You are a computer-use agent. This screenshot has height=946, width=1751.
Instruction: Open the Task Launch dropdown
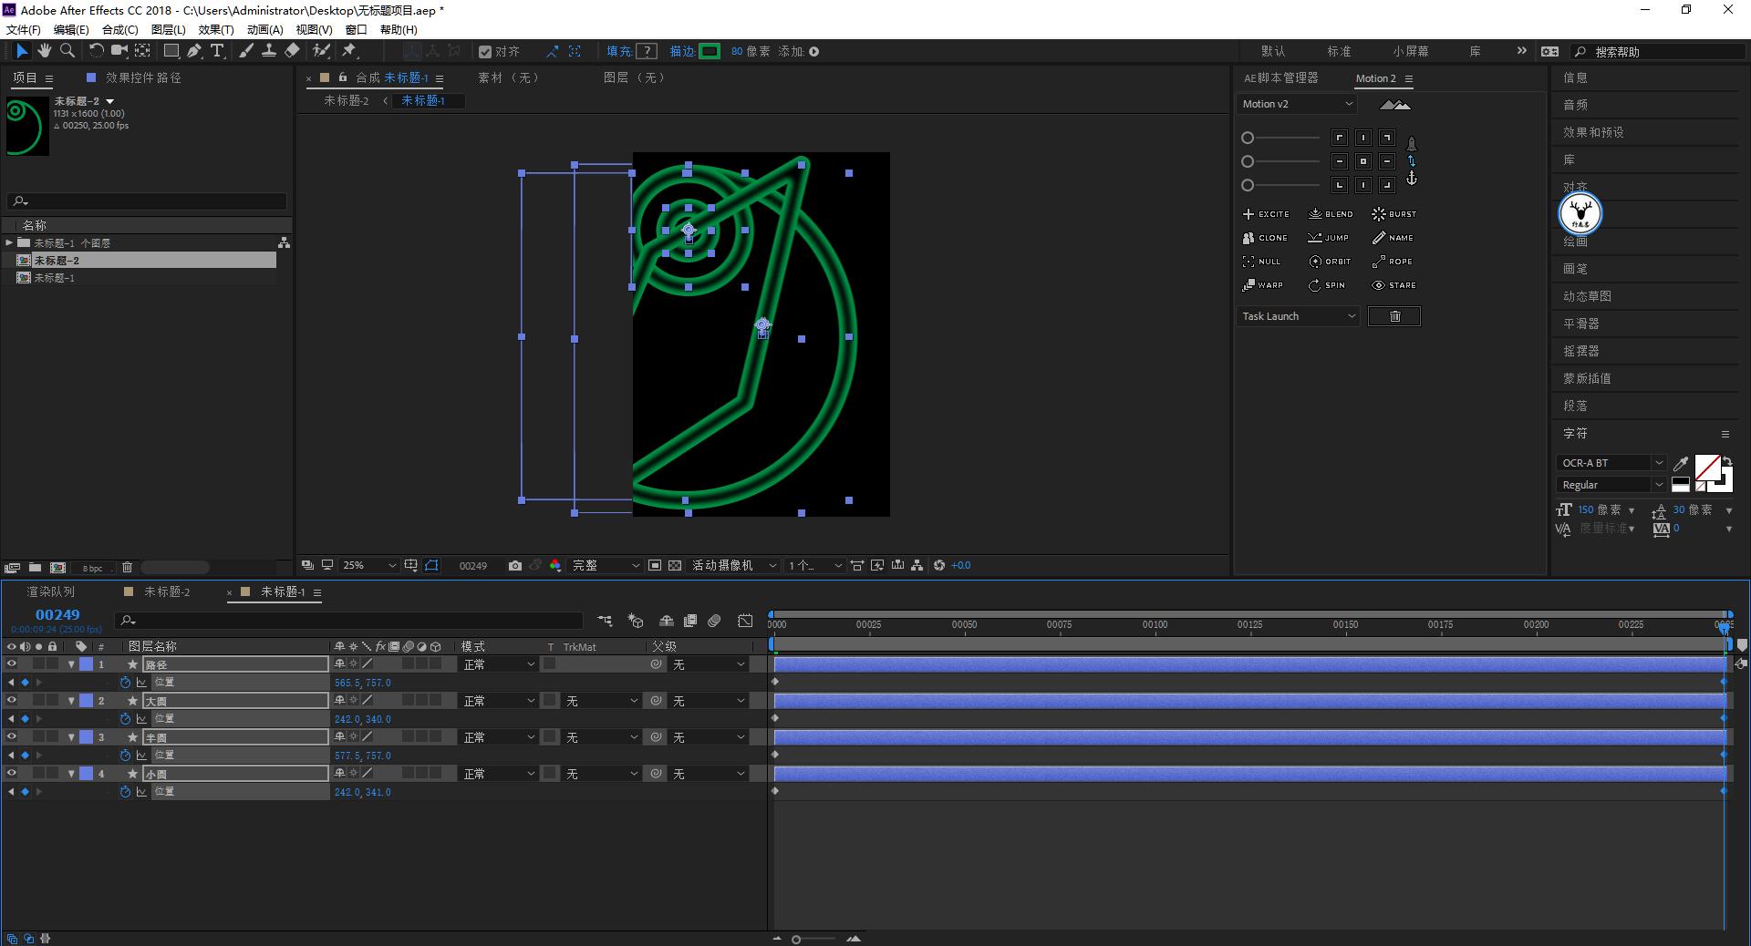pos(1299,316)
